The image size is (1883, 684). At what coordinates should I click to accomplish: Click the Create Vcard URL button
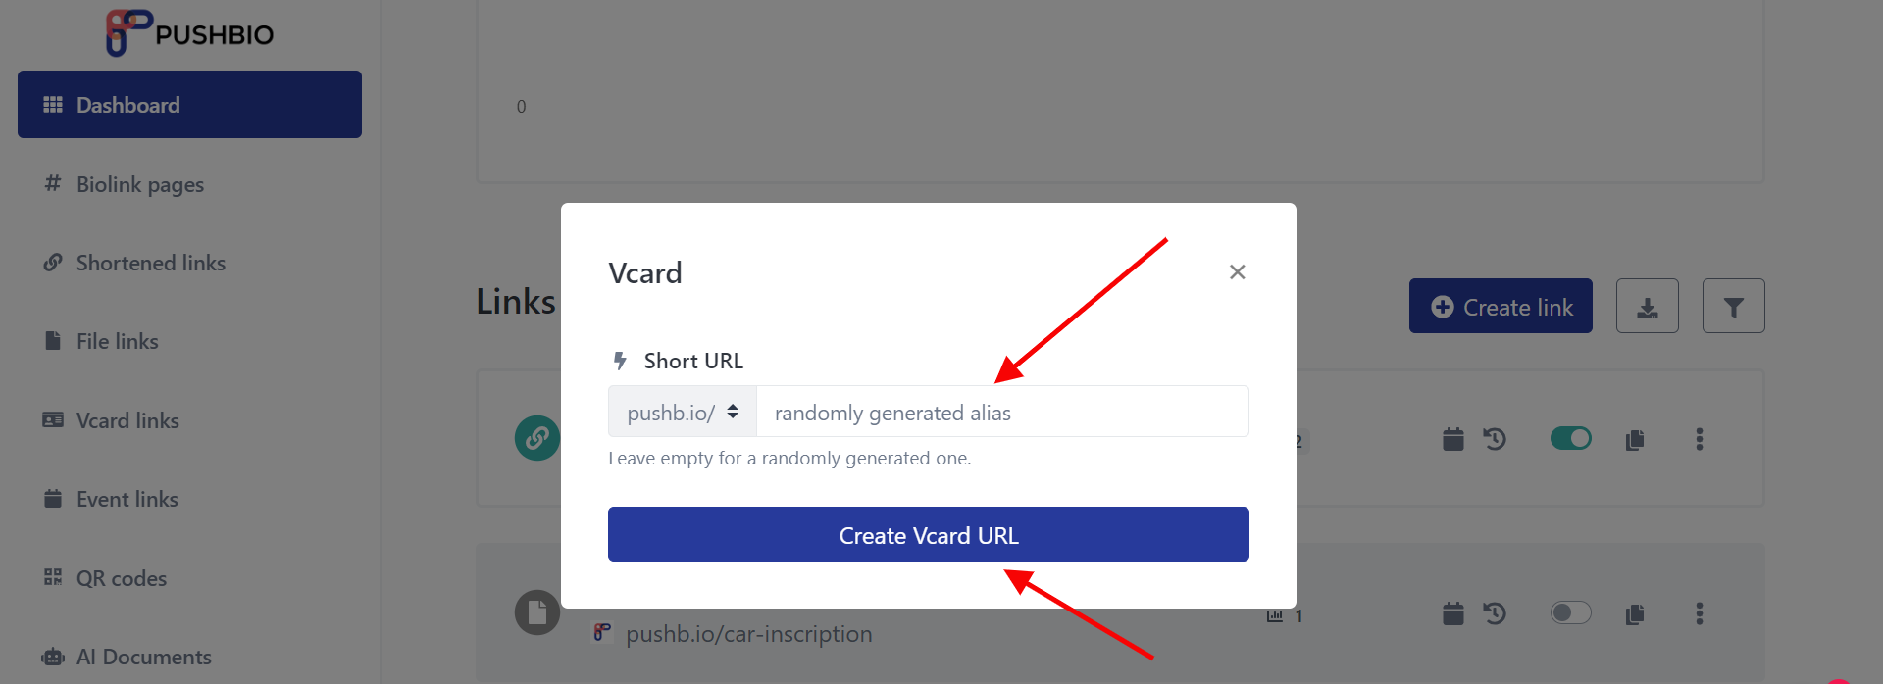928,534
